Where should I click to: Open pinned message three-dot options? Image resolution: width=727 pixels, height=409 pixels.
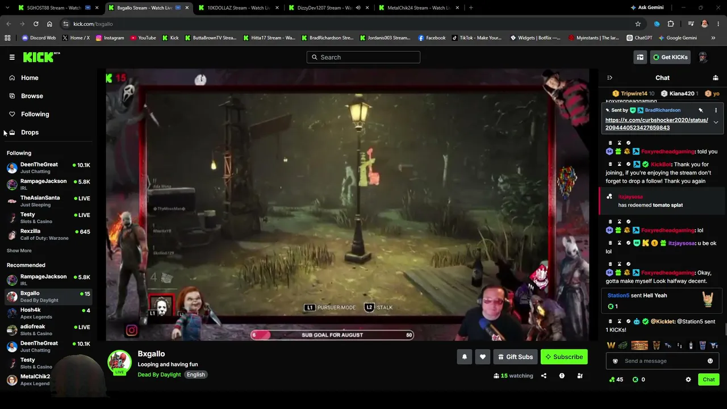716,110
